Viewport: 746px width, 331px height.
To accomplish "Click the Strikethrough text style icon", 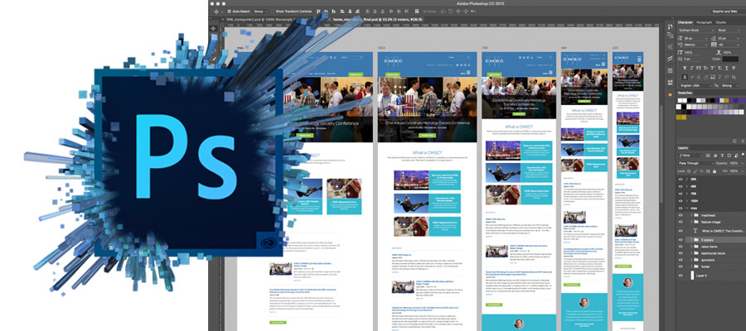I will [734, 68].
